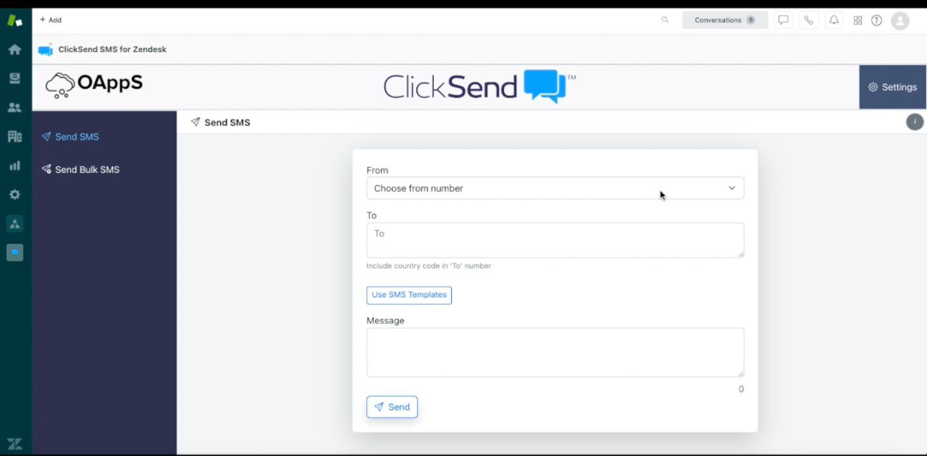Open the Customers icon in sidebar
This screenshot has width=927, height=456.
tap(14, 107)
